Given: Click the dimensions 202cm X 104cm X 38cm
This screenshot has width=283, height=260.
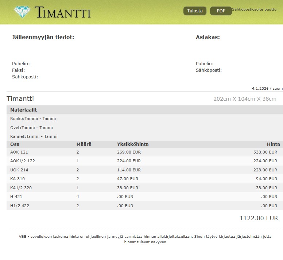Looking at the screenshot, I should coord(245,99).
